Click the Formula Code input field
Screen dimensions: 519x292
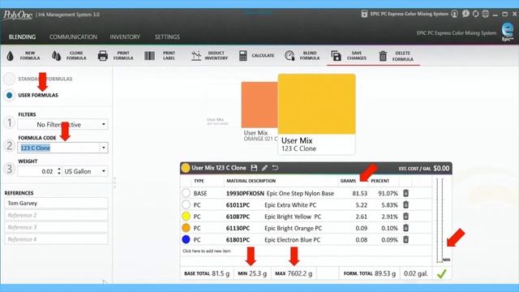58,148
